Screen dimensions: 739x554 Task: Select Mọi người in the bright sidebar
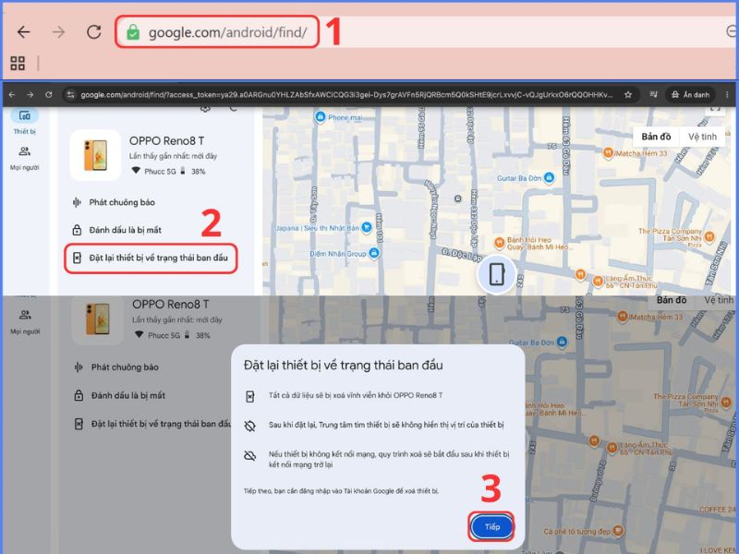point(25,158)
